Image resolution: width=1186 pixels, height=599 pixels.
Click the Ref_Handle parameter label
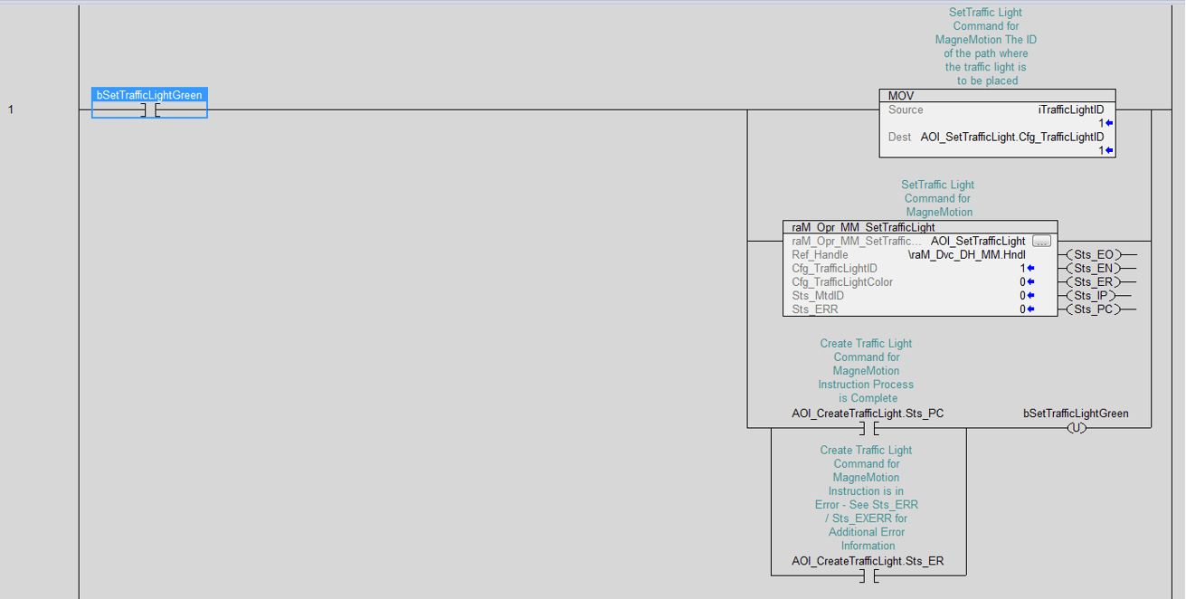click(820, 254)
